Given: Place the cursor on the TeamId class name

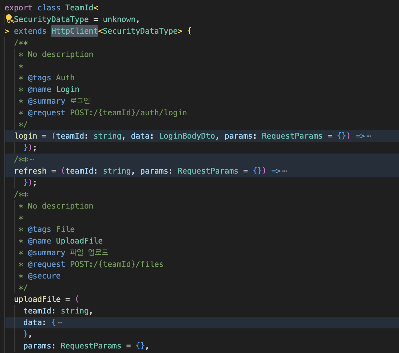Looking at the screenshot, I should click(x=79, y=8).
